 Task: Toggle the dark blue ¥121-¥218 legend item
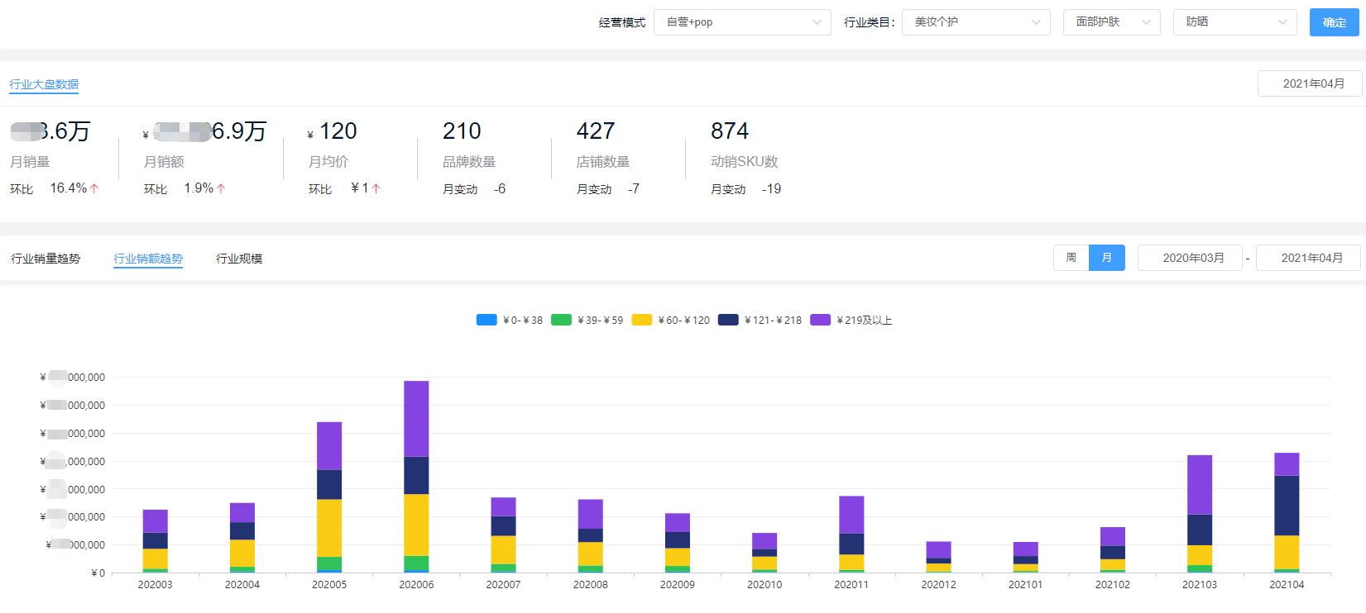click(x=760, y=321)
